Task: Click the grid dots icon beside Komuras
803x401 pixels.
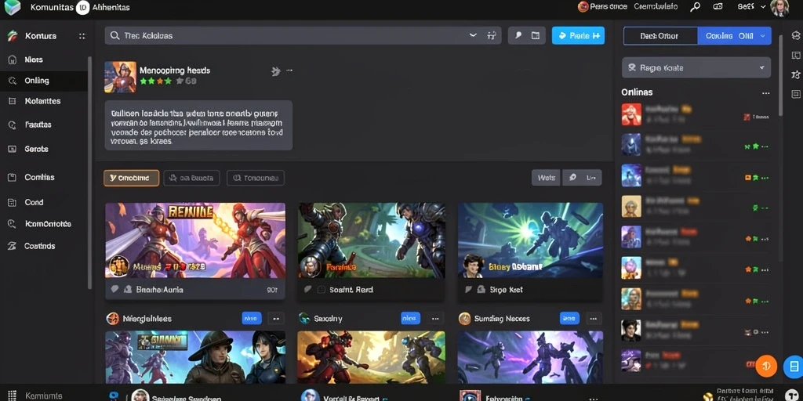Action: (82, 36)
